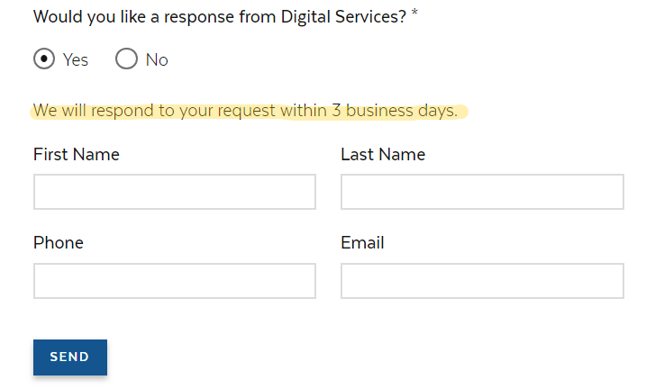
Task: Place cursor in the Phone field
Action: click(x=175, y=281)
